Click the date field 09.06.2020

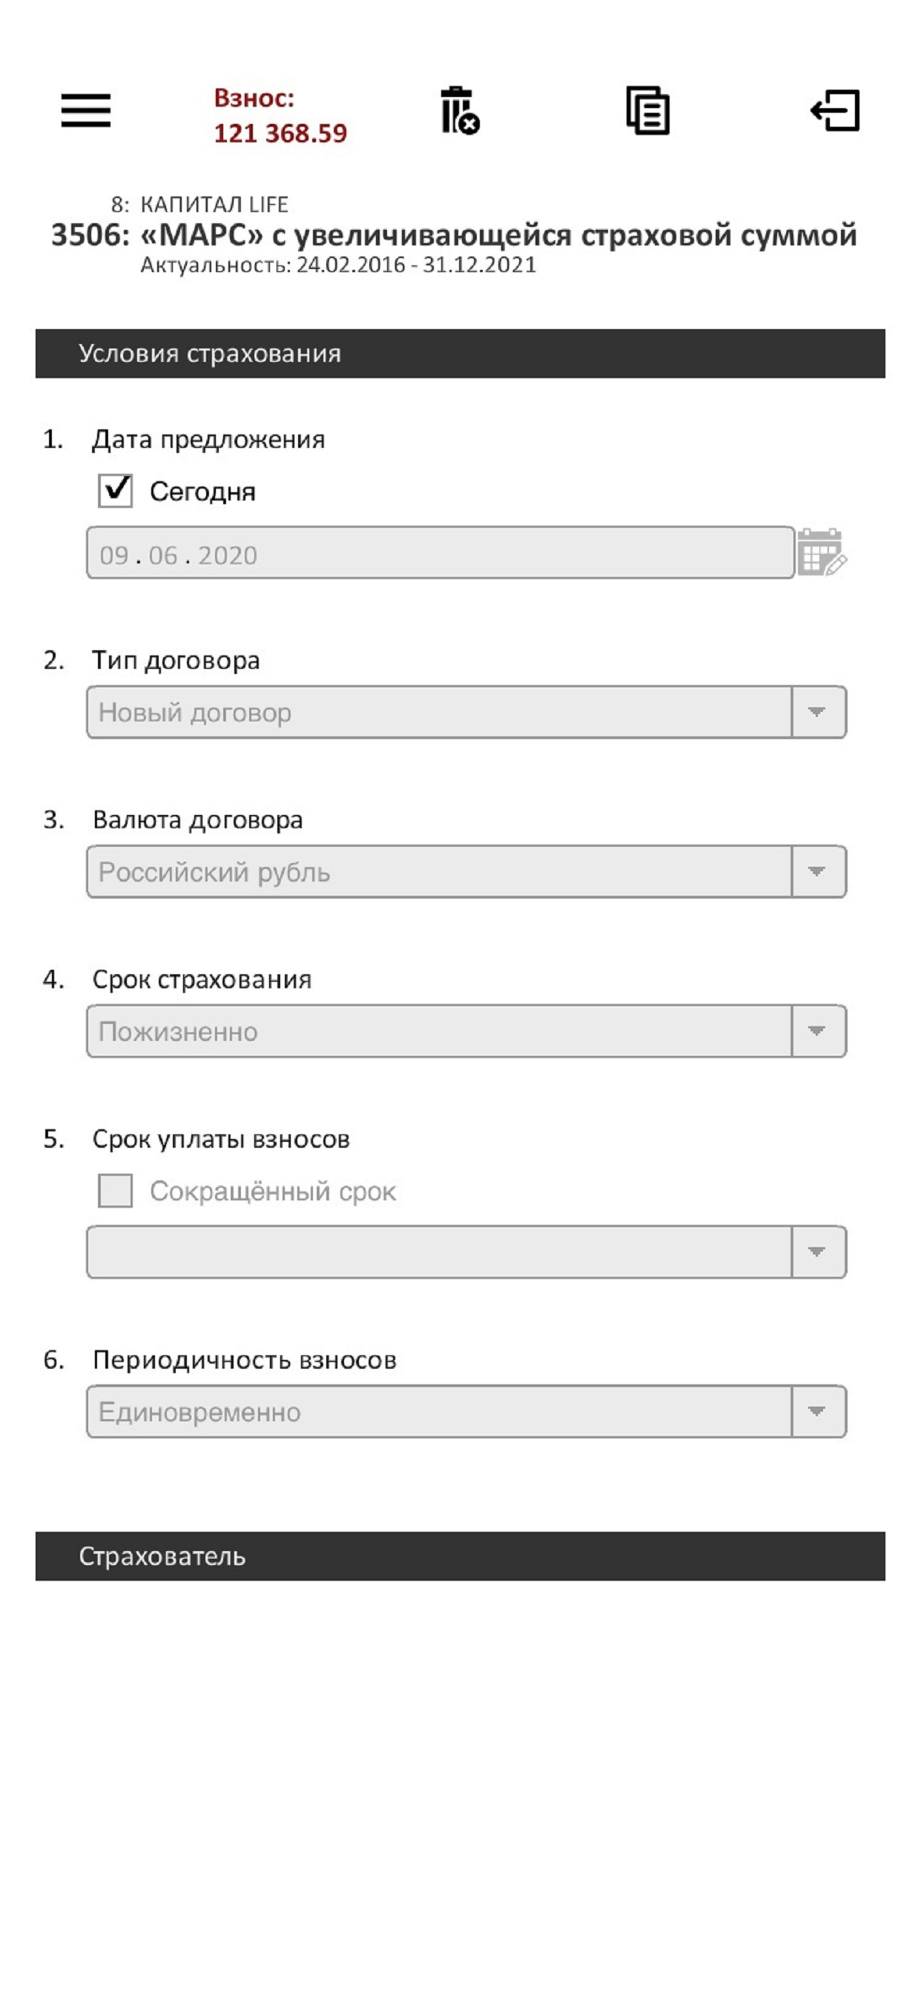(x=440, y=552)
